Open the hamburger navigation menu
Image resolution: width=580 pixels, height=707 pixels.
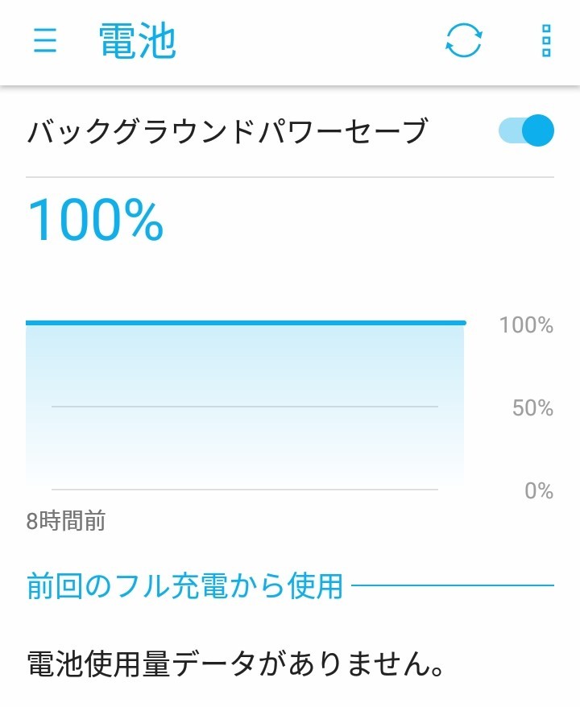click(45, 41)
